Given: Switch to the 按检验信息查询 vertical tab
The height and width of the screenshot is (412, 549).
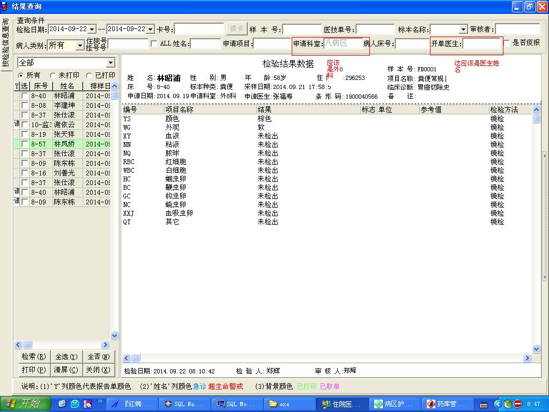Looking at the screenshot, I should [x=5, y=43].
